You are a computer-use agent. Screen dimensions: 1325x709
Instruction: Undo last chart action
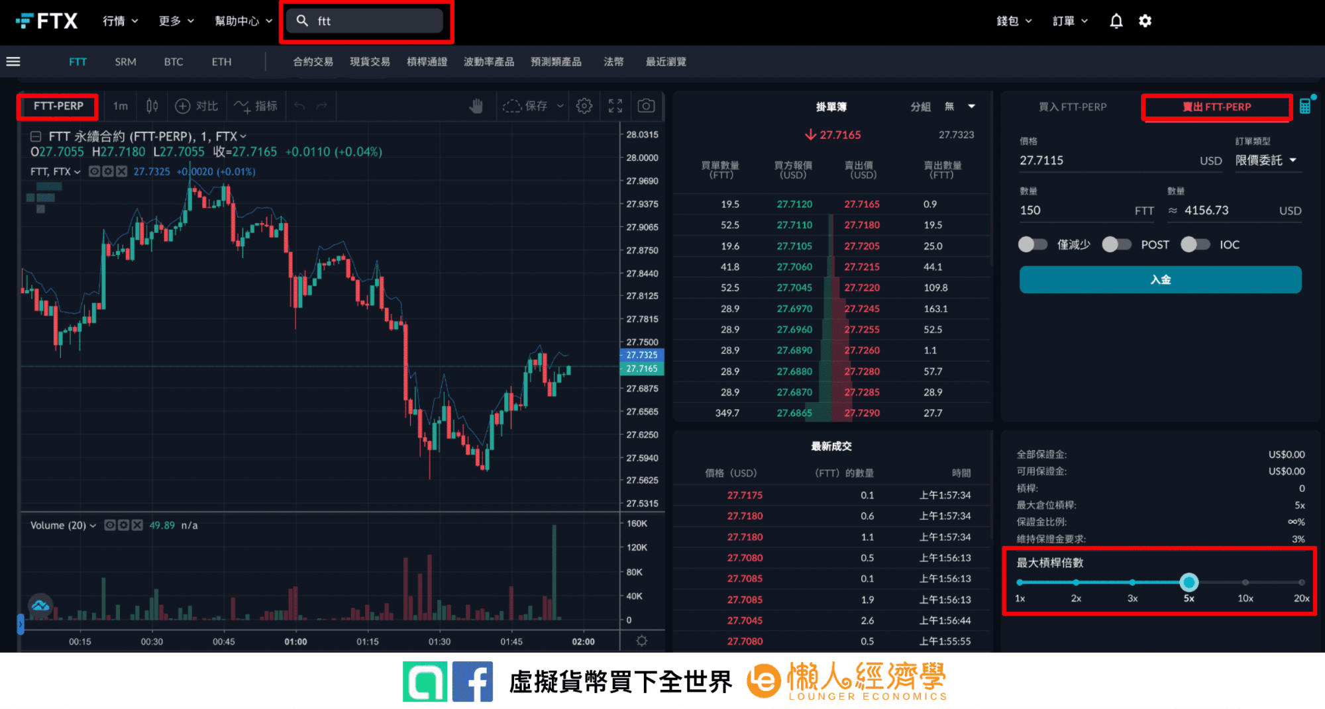tap(299, 106)
